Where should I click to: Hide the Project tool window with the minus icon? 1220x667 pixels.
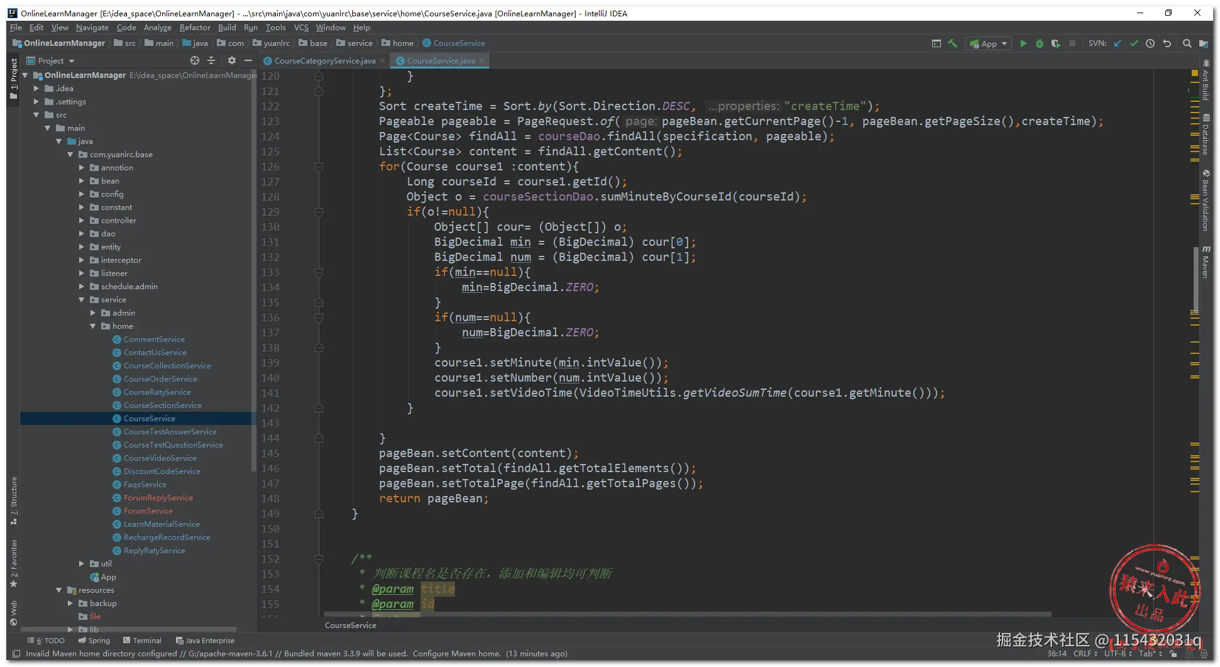[x=248, y=60]
